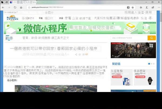Click the 全國分 link in the top strip
Image resolution: width=162 pixels, height=109 pixels.
49,13
